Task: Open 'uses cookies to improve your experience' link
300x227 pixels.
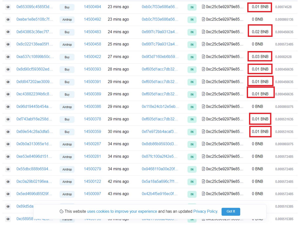Action: (122, 211)
